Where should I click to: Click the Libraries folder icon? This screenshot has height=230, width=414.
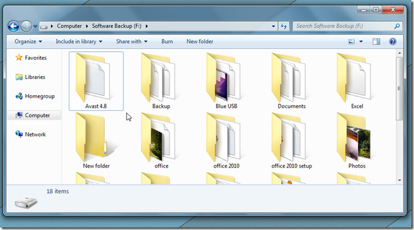(19, 77)
